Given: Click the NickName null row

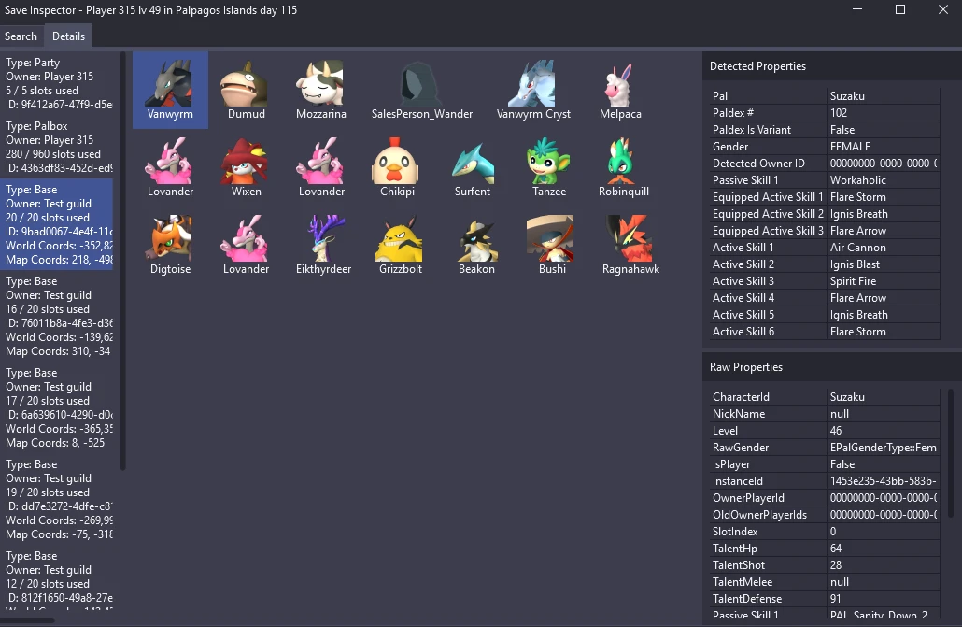Looking at the screenshot, I should (824, 414).
